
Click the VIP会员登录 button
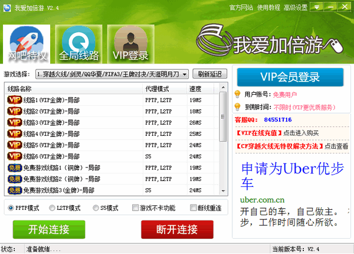[x=290, y=77]
